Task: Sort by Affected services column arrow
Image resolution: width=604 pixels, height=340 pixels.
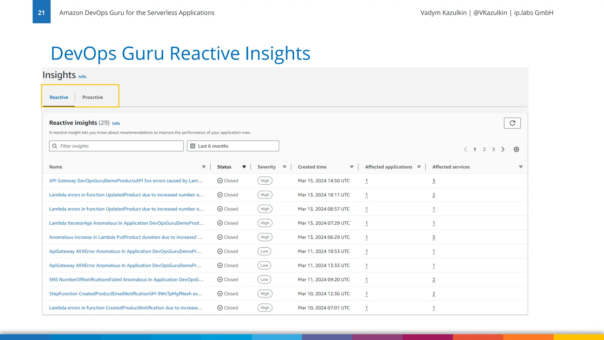Action: click(x=521, y=167)
